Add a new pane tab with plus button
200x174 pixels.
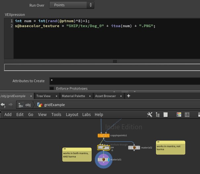pos(129,96)
